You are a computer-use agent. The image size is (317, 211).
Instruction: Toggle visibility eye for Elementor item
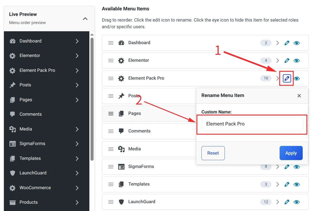click(x=297, y=60)
